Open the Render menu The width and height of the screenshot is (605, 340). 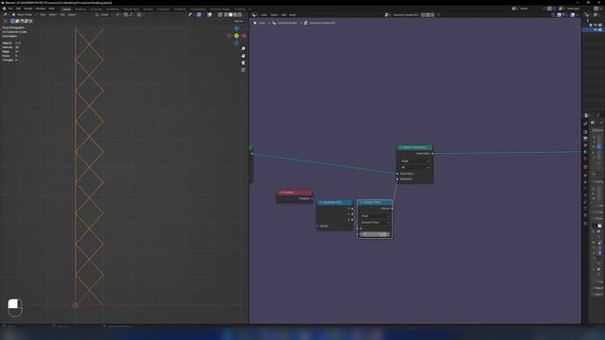coord(28,8)
